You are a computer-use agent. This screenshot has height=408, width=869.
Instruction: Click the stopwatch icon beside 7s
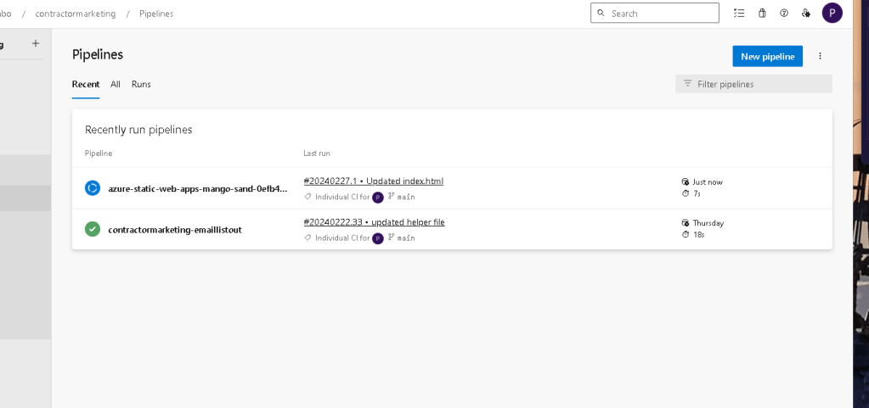pos(686,193)
